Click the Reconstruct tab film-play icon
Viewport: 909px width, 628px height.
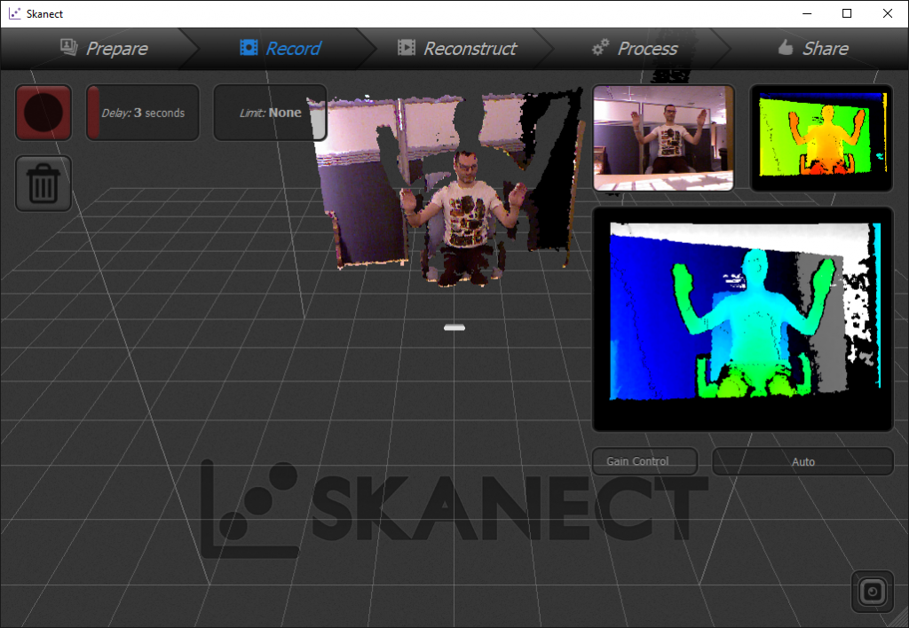click(x=407, y=48)
